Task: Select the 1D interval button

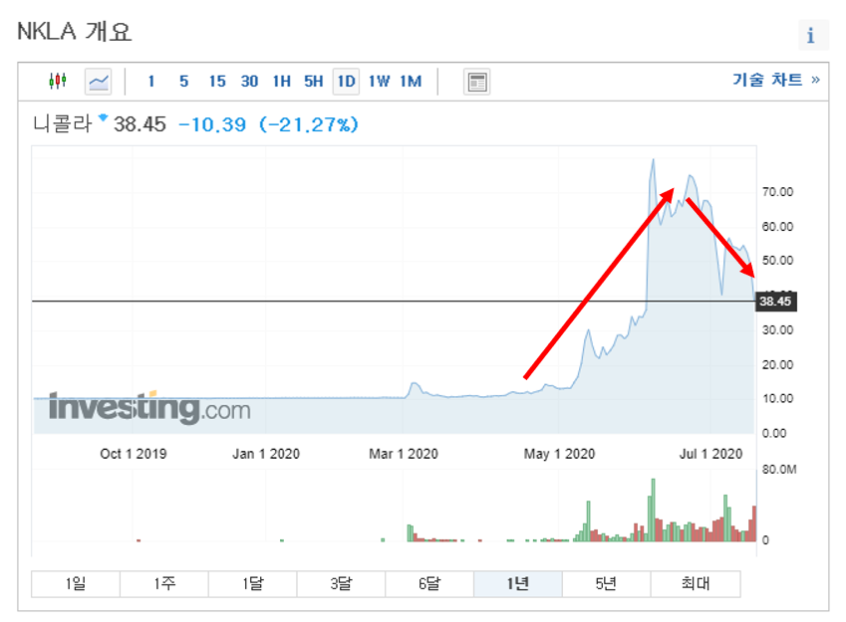Action: click(x=346, y=82)
